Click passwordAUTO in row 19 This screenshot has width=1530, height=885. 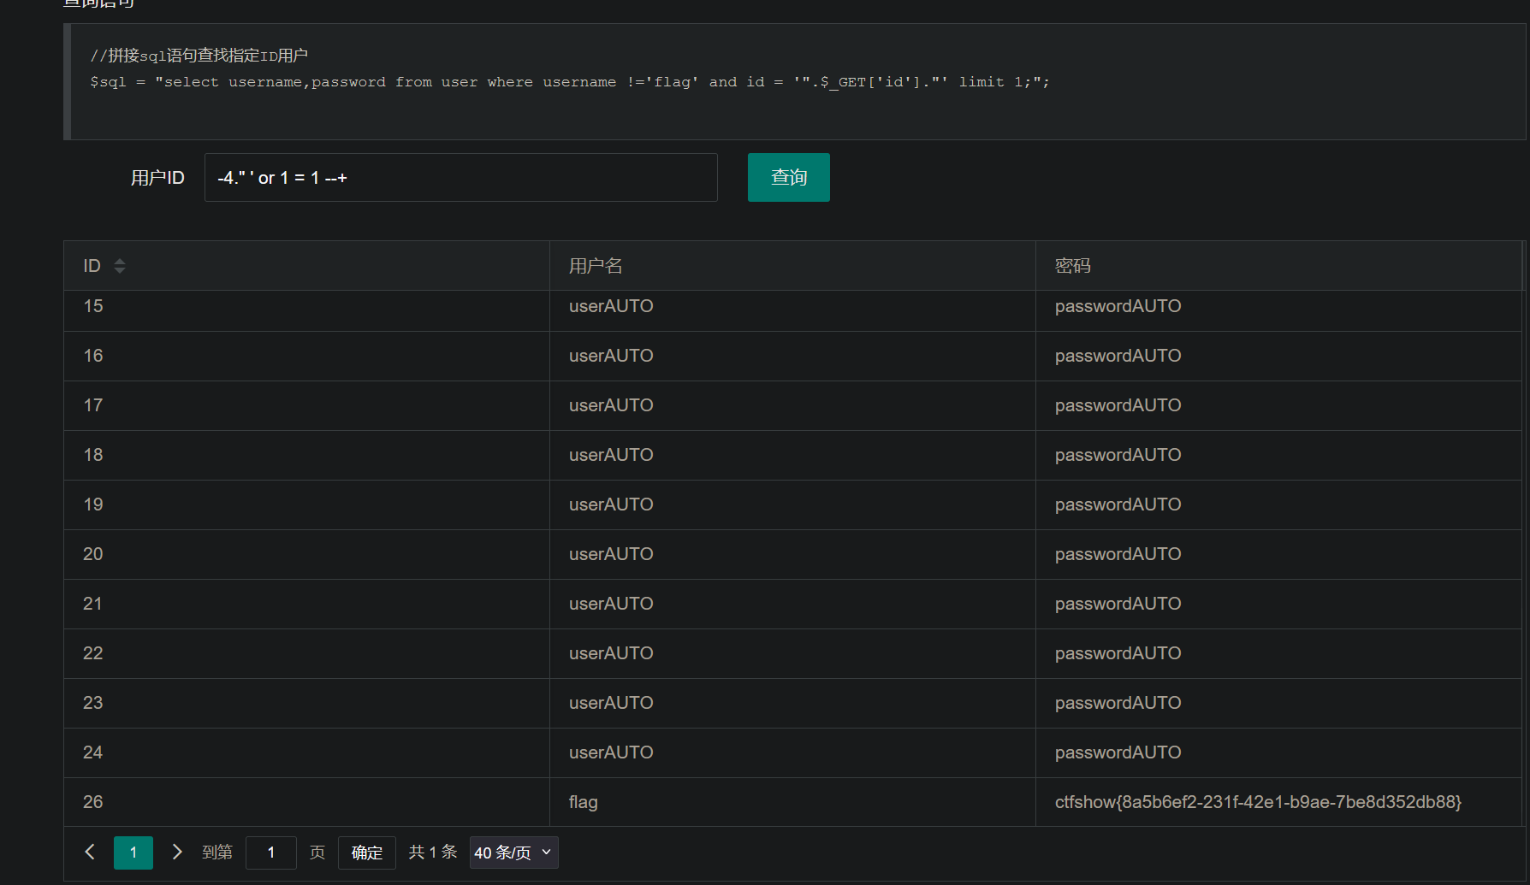pos(1118,504)
